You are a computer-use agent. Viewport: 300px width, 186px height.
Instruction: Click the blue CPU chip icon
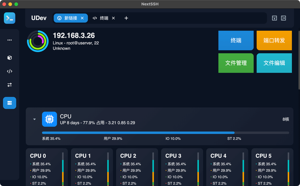(49, 119)
